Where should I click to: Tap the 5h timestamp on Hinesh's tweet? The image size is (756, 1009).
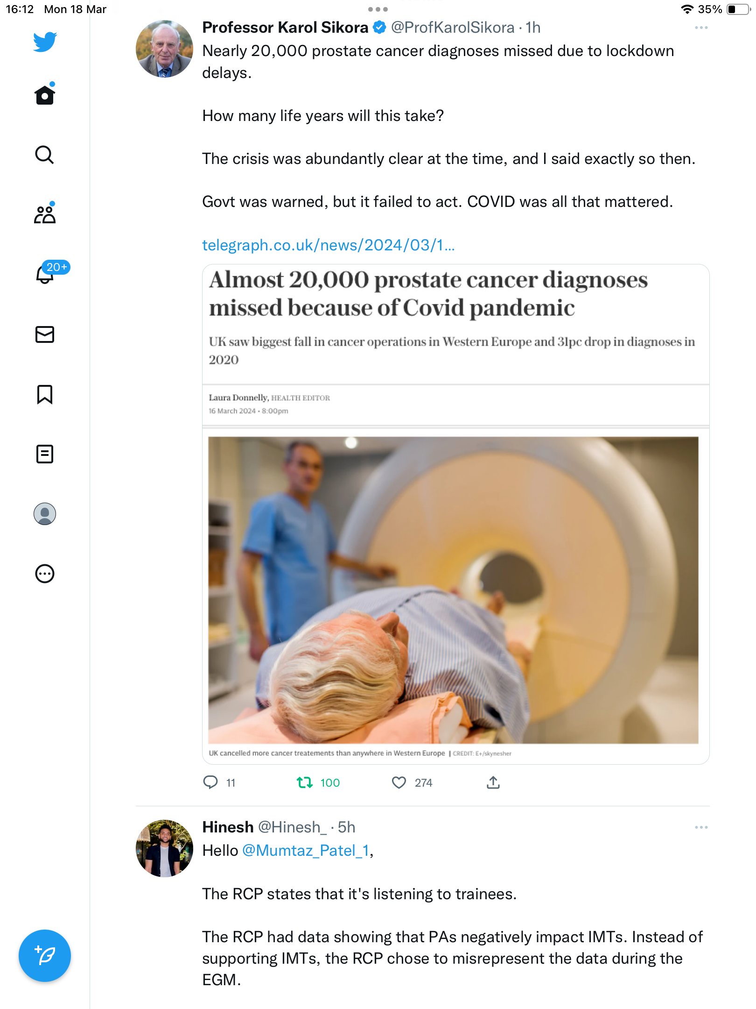click(346, 827)
